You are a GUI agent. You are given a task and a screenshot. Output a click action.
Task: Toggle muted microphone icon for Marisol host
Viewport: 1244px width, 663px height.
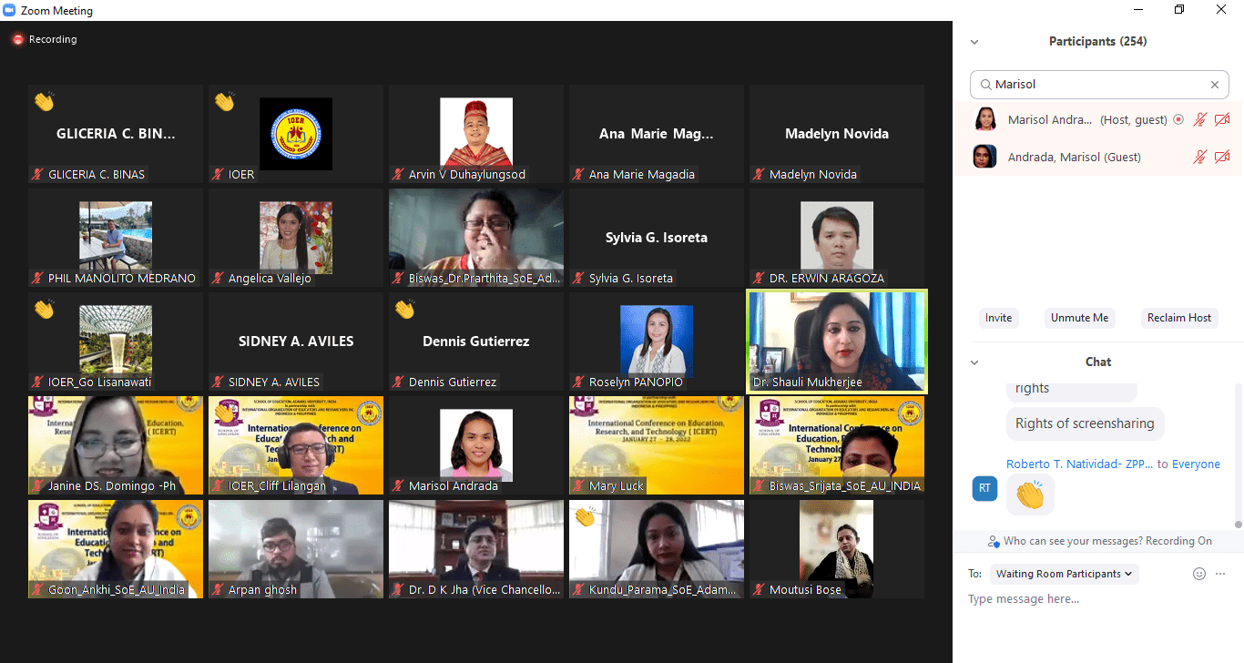coord(1200,119)
